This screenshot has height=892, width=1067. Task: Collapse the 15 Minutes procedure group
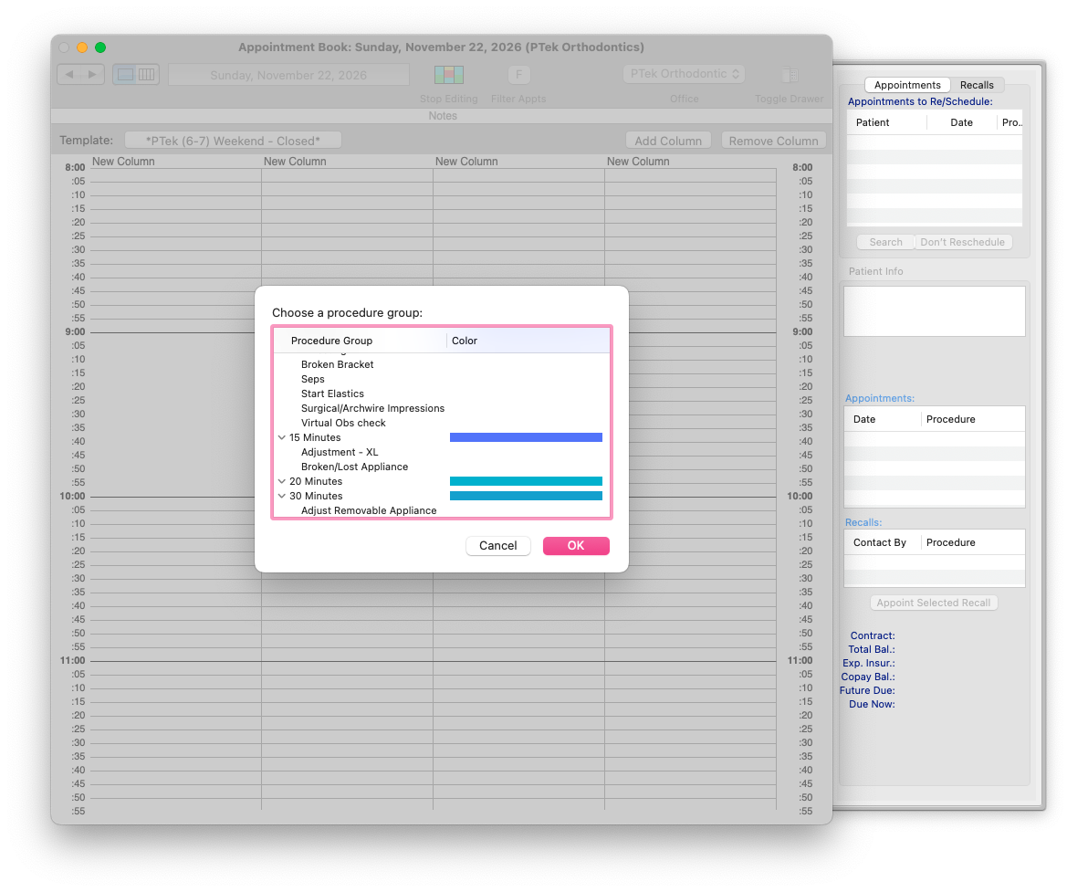[282, 437]
